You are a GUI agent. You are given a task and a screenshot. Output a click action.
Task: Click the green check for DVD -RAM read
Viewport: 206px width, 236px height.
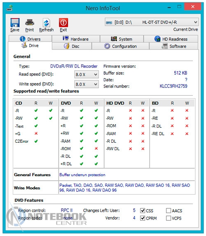82,141
